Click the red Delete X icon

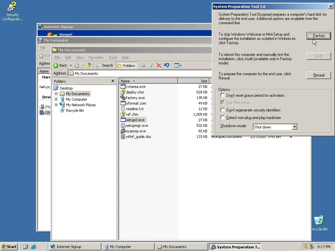click(x=159, y=65)
